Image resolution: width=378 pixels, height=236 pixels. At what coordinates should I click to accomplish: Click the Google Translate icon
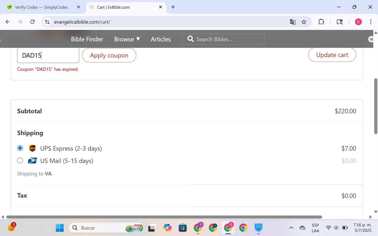coord(293,22)
